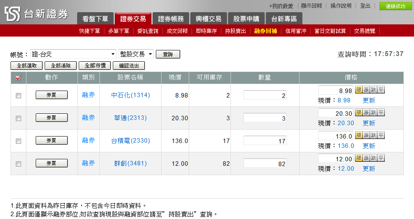Image resolution: width=414 pixels, height=219 pixels.
Task: Choose the 漲 price button for 台積電
Action: point(366,135)
